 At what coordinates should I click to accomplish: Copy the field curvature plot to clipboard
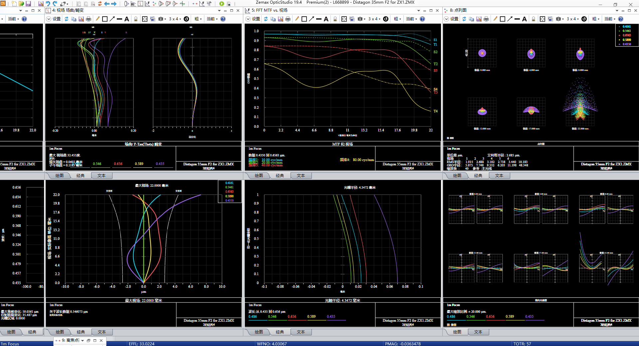(x=74, y=19)
